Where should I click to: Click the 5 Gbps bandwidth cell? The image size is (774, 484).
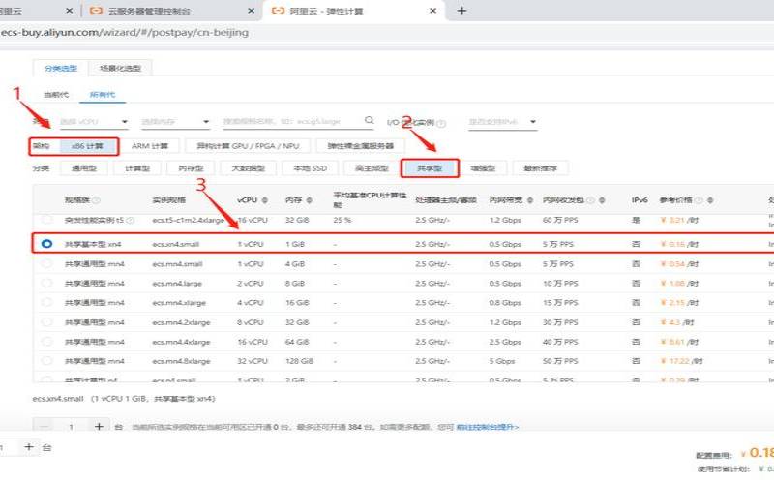point(502,361)
